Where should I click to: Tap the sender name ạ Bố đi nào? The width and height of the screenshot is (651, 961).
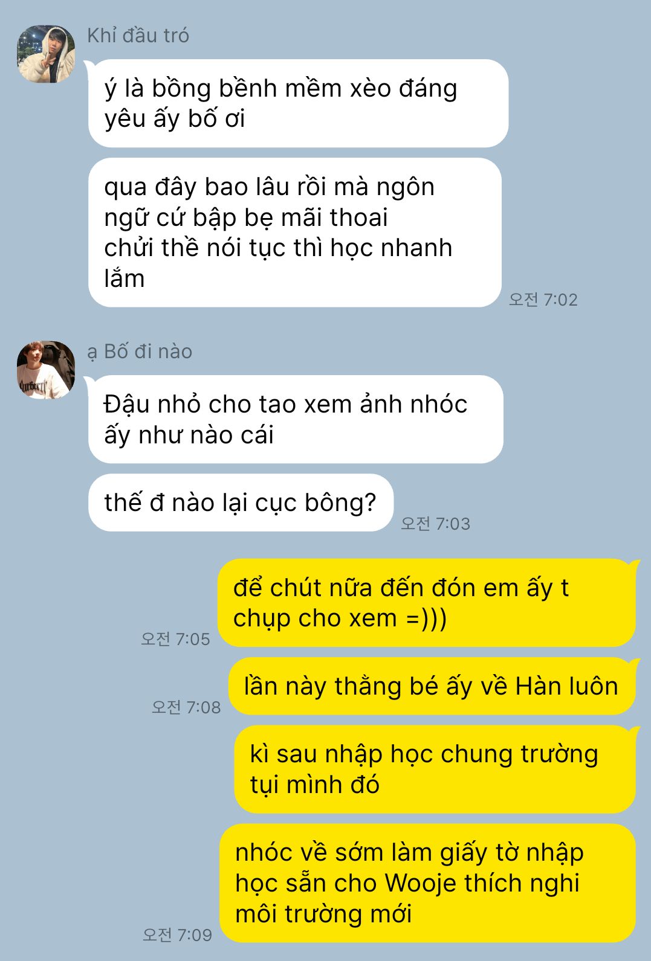[140, 352]
